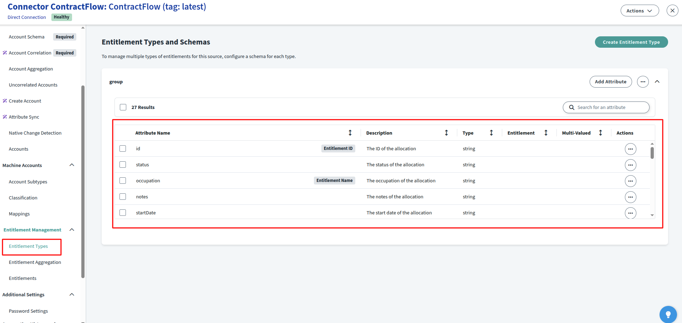Open the help lightbulb button

[x=668, y=314]
